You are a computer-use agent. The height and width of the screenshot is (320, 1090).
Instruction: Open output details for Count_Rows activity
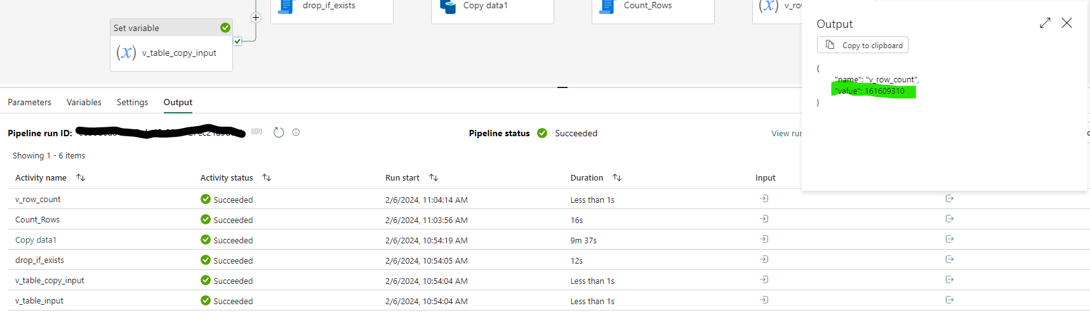click(950, 219)
